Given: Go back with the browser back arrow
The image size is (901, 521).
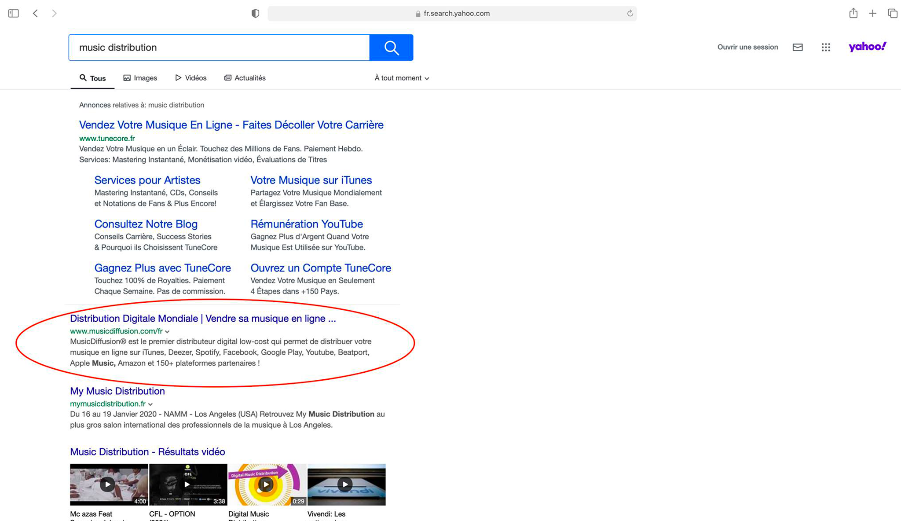Looking at the screenshot, I should pos(36,13).
